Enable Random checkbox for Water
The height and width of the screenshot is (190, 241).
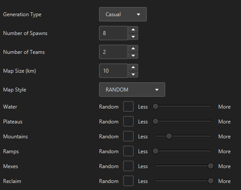[x=128, y=106]
